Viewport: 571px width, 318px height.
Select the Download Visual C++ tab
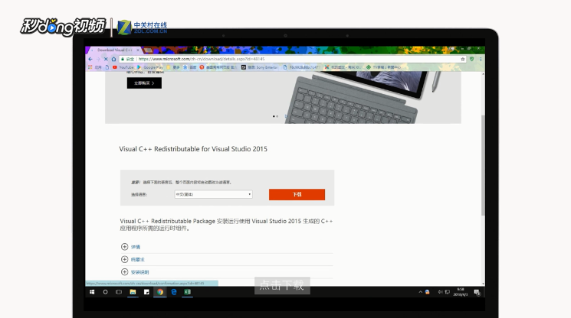114,50
